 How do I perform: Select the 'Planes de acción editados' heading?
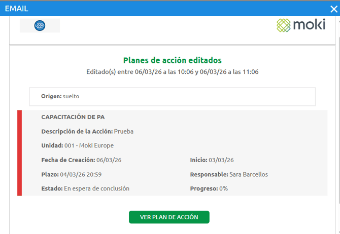[172, 60]
